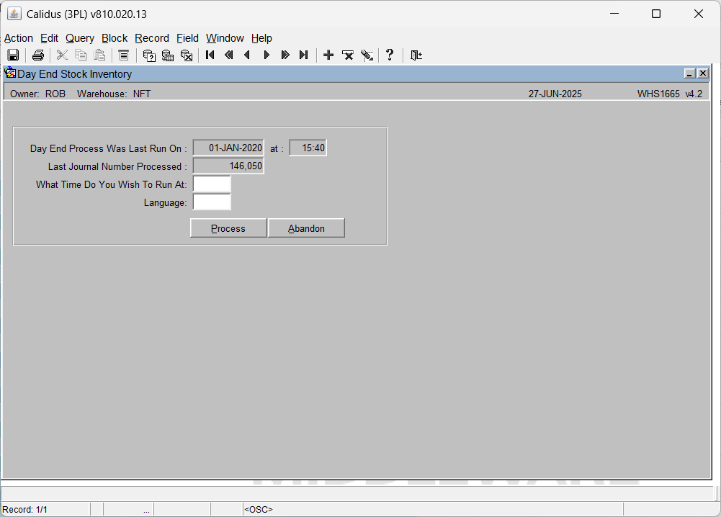Click the next block double-arrow icon
Screen dimensions: 721x517
pos(285,55)
